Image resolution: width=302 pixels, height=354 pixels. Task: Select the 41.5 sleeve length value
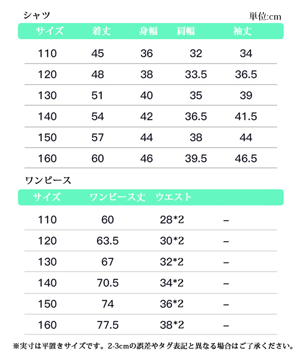click(x=246, y=117)
